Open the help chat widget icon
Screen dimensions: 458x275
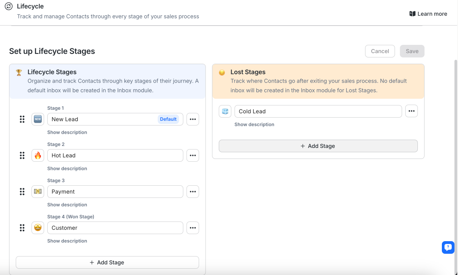pyautogui.click(x=448, y=247)
